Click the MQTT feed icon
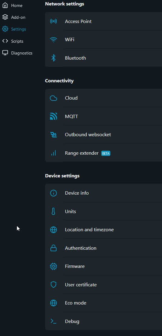The width and height of the screenshot is (162, 336). pos(53,116)
